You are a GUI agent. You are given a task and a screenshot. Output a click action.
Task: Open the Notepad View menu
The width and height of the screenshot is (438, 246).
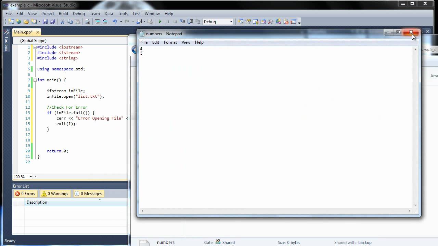tap(186, 42)
